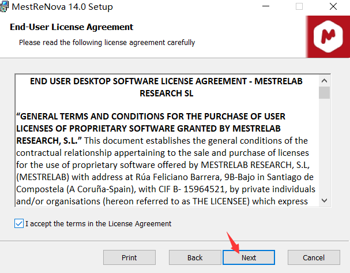The height and width of the screenshot is (273, 350).
Task: Print the license agreement
Action: (x=129, y=257)
